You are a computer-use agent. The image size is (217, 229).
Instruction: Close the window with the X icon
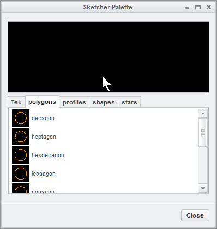(x=209, y=7)
